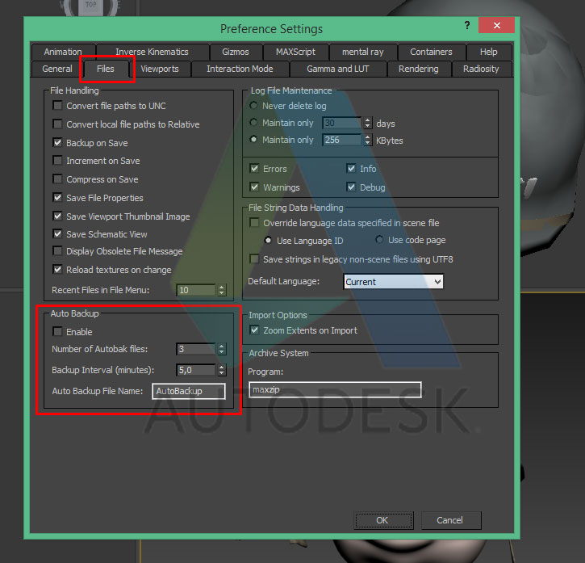Confirm settings with OK button
Screen dimensions: 585x563
[383, 520]
